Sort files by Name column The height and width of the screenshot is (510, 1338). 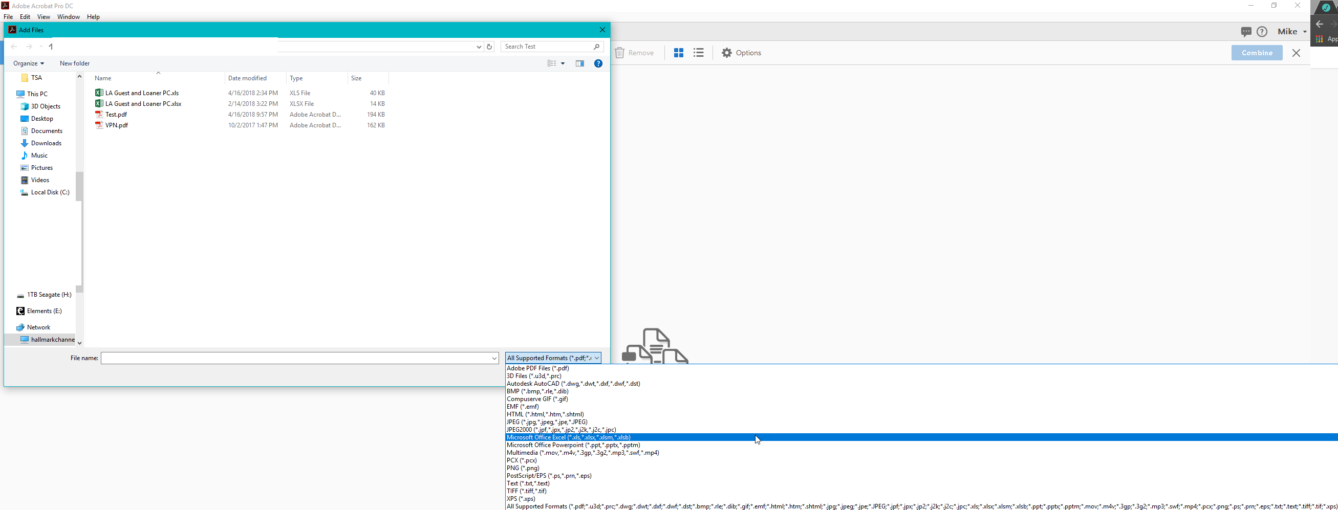[158, 78]
